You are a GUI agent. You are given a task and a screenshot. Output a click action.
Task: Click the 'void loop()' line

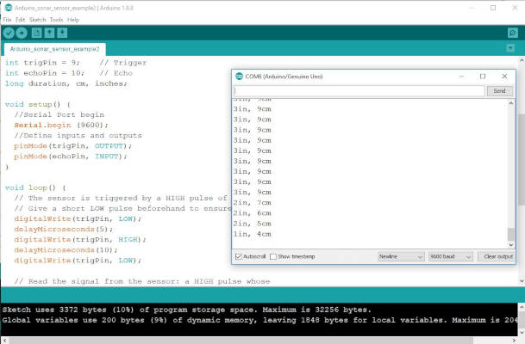click(x=35, y=187)
